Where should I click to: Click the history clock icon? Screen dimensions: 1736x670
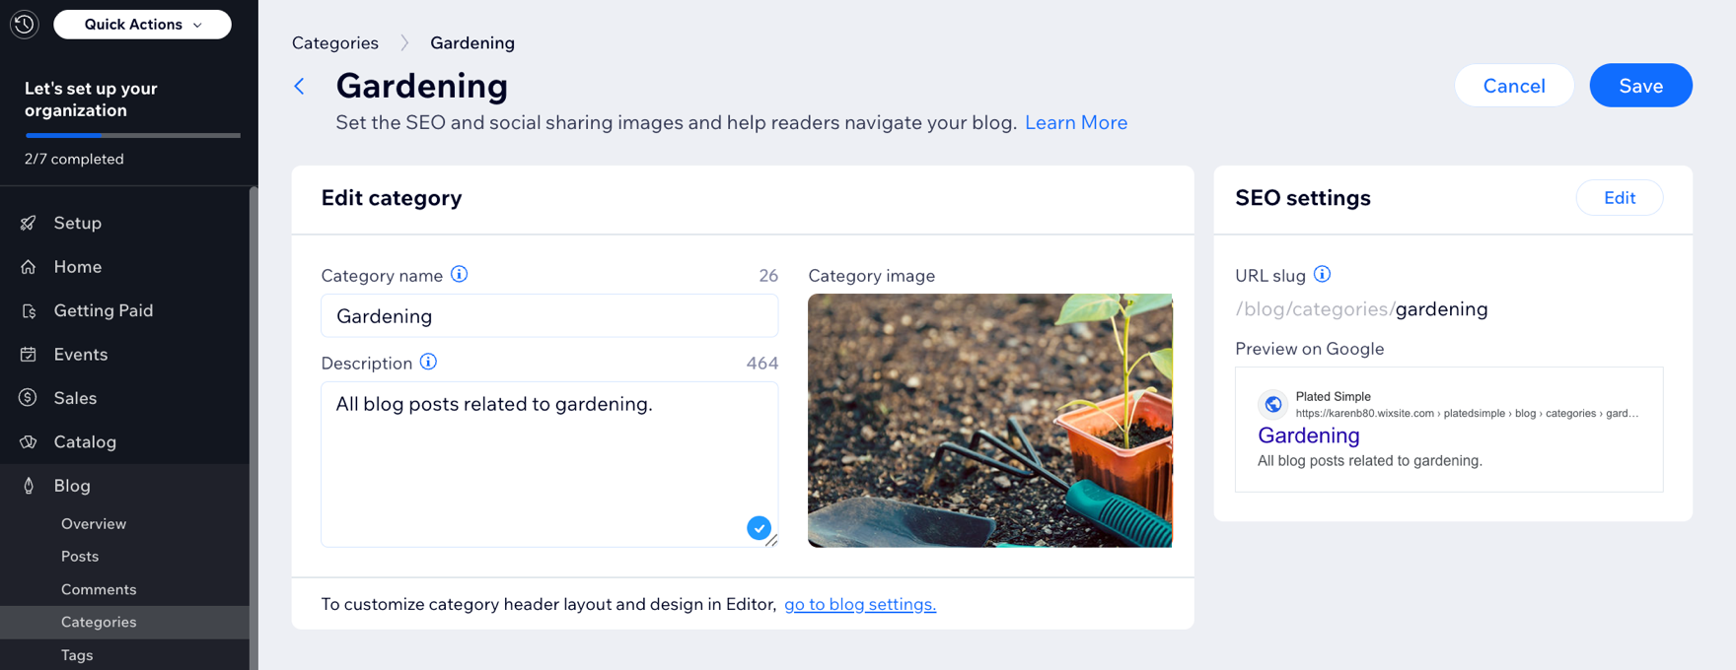tap(25, 24)
